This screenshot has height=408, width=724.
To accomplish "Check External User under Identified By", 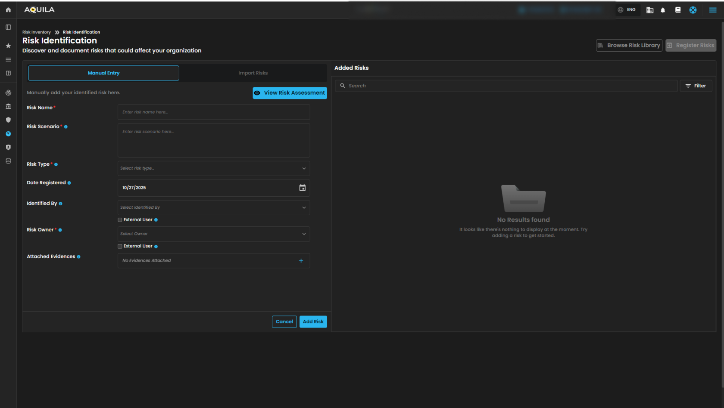I will pyautogui.click(x=120, y=220).
